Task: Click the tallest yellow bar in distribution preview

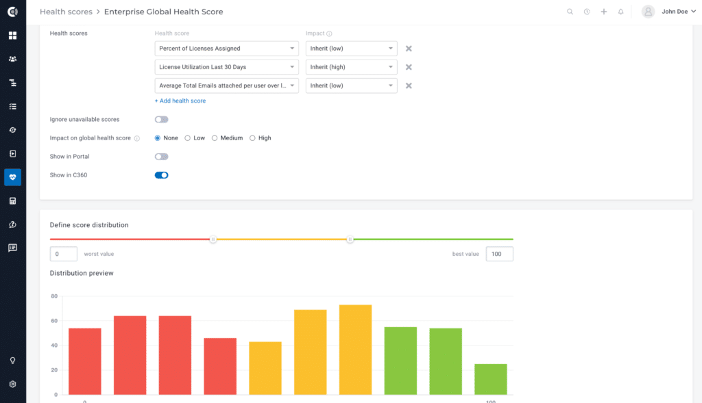Action: tap(356, 350)
